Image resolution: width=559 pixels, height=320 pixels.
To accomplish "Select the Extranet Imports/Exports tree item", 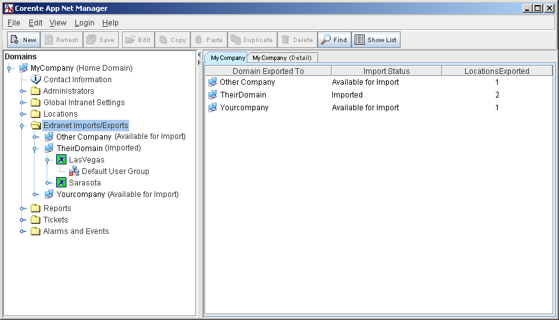I will tap(86, 125).
